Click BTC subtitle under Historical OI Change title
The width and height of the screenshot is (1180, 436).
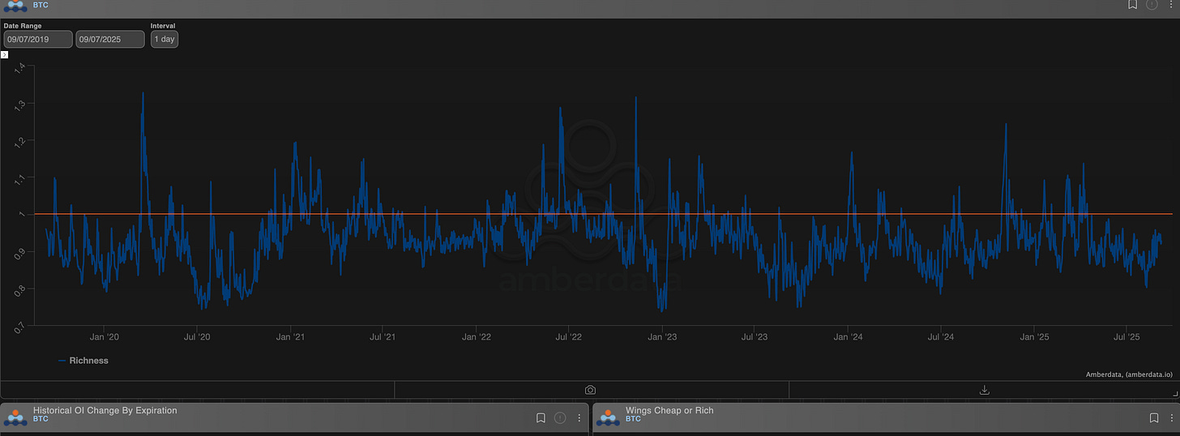pyautogui.click(x=41, y=419)
